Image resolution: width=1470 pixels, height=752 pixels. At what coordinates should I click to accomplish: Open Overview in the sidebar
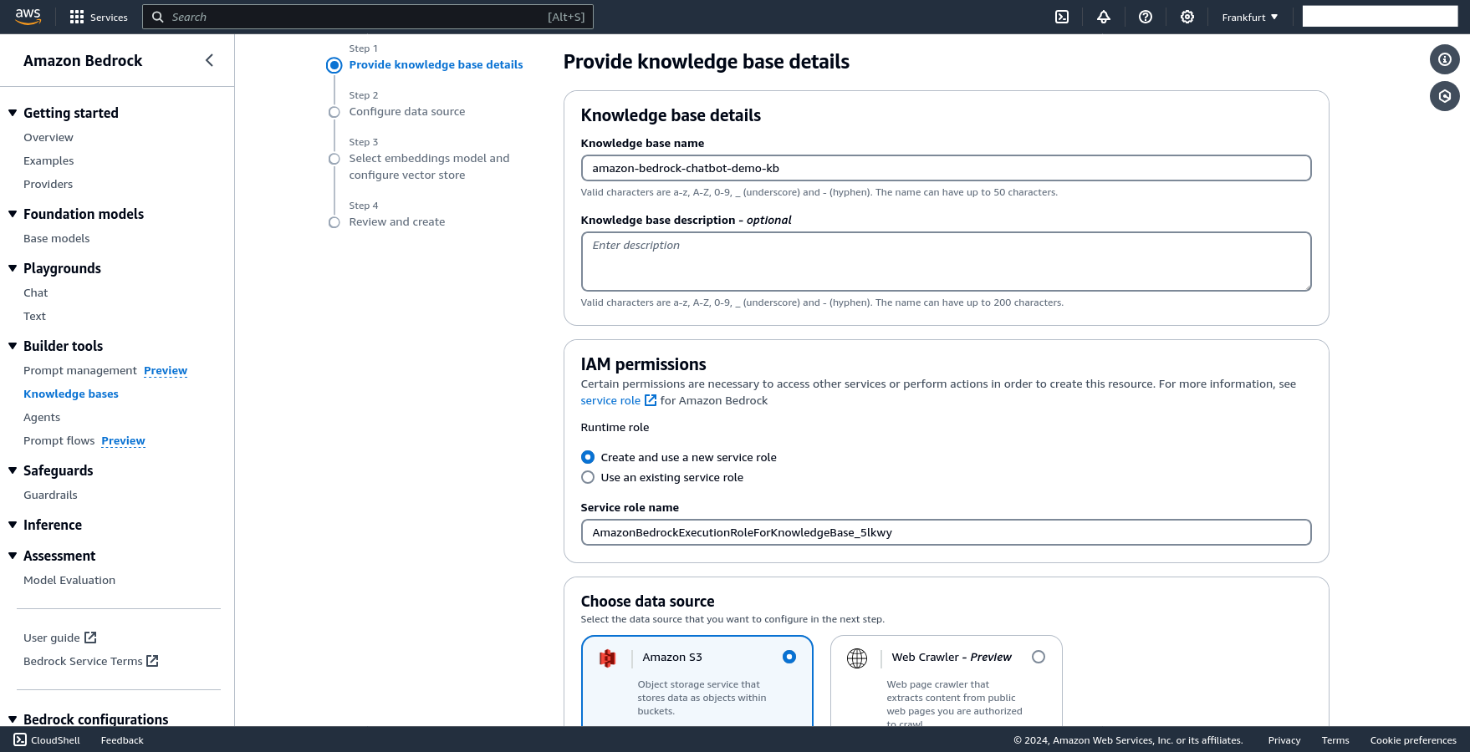point(48,137)
